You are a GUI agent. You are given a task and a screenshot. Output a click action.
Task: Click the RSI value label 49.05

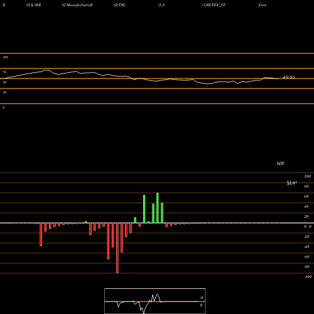pyautogui.click(x=289, y=77)
